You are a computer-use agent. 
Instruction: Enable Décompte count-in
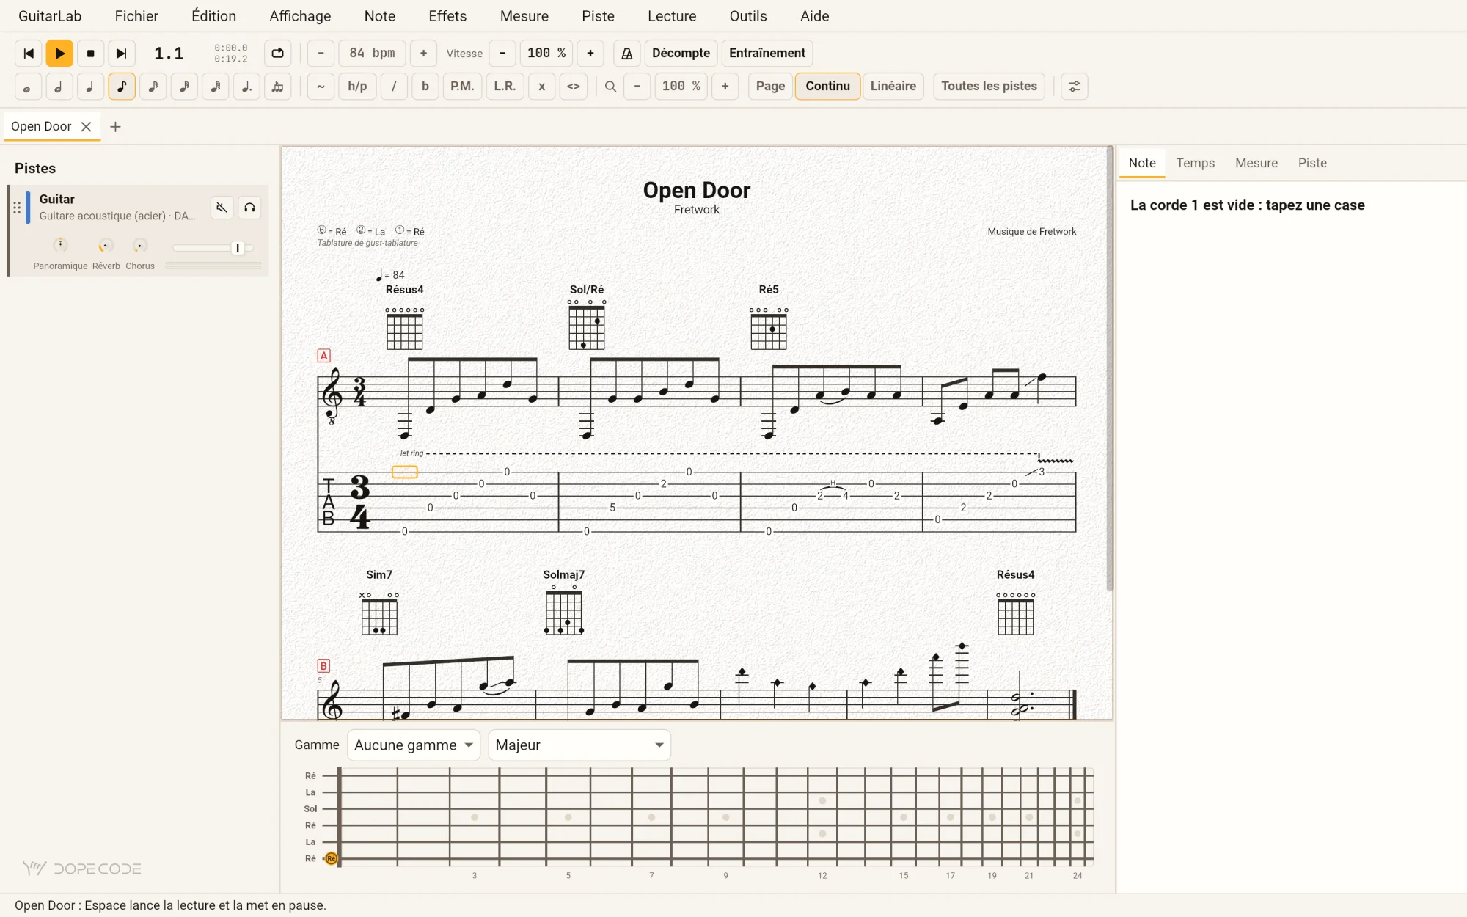[681, 54]
